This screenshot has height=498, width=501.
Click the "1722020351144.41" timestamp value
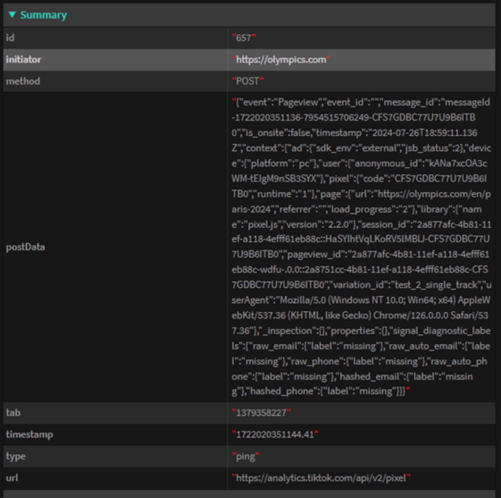[x=275, y=434]
